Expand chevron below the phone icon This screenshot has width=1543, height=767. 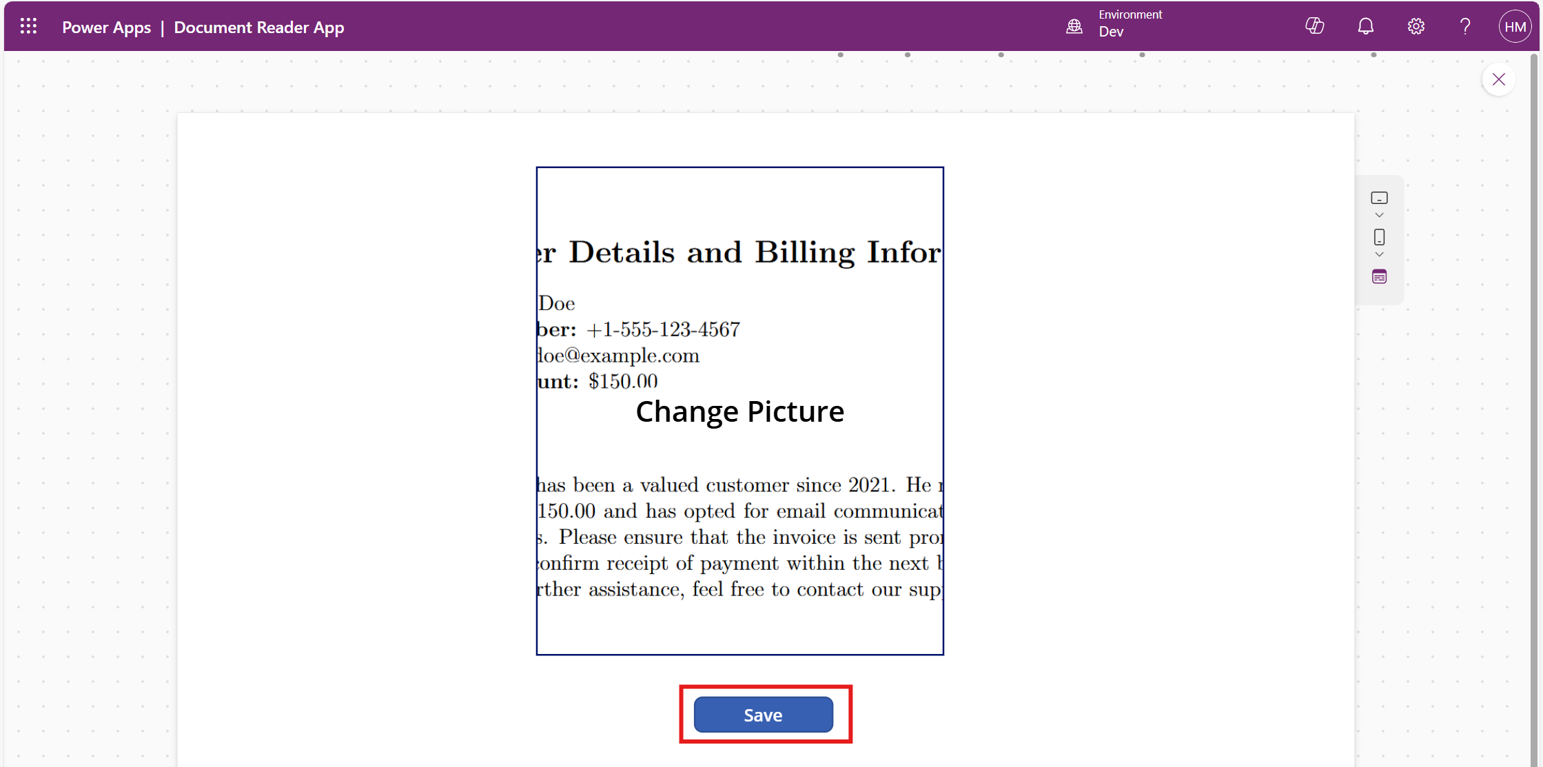(x=1379, y=255)
